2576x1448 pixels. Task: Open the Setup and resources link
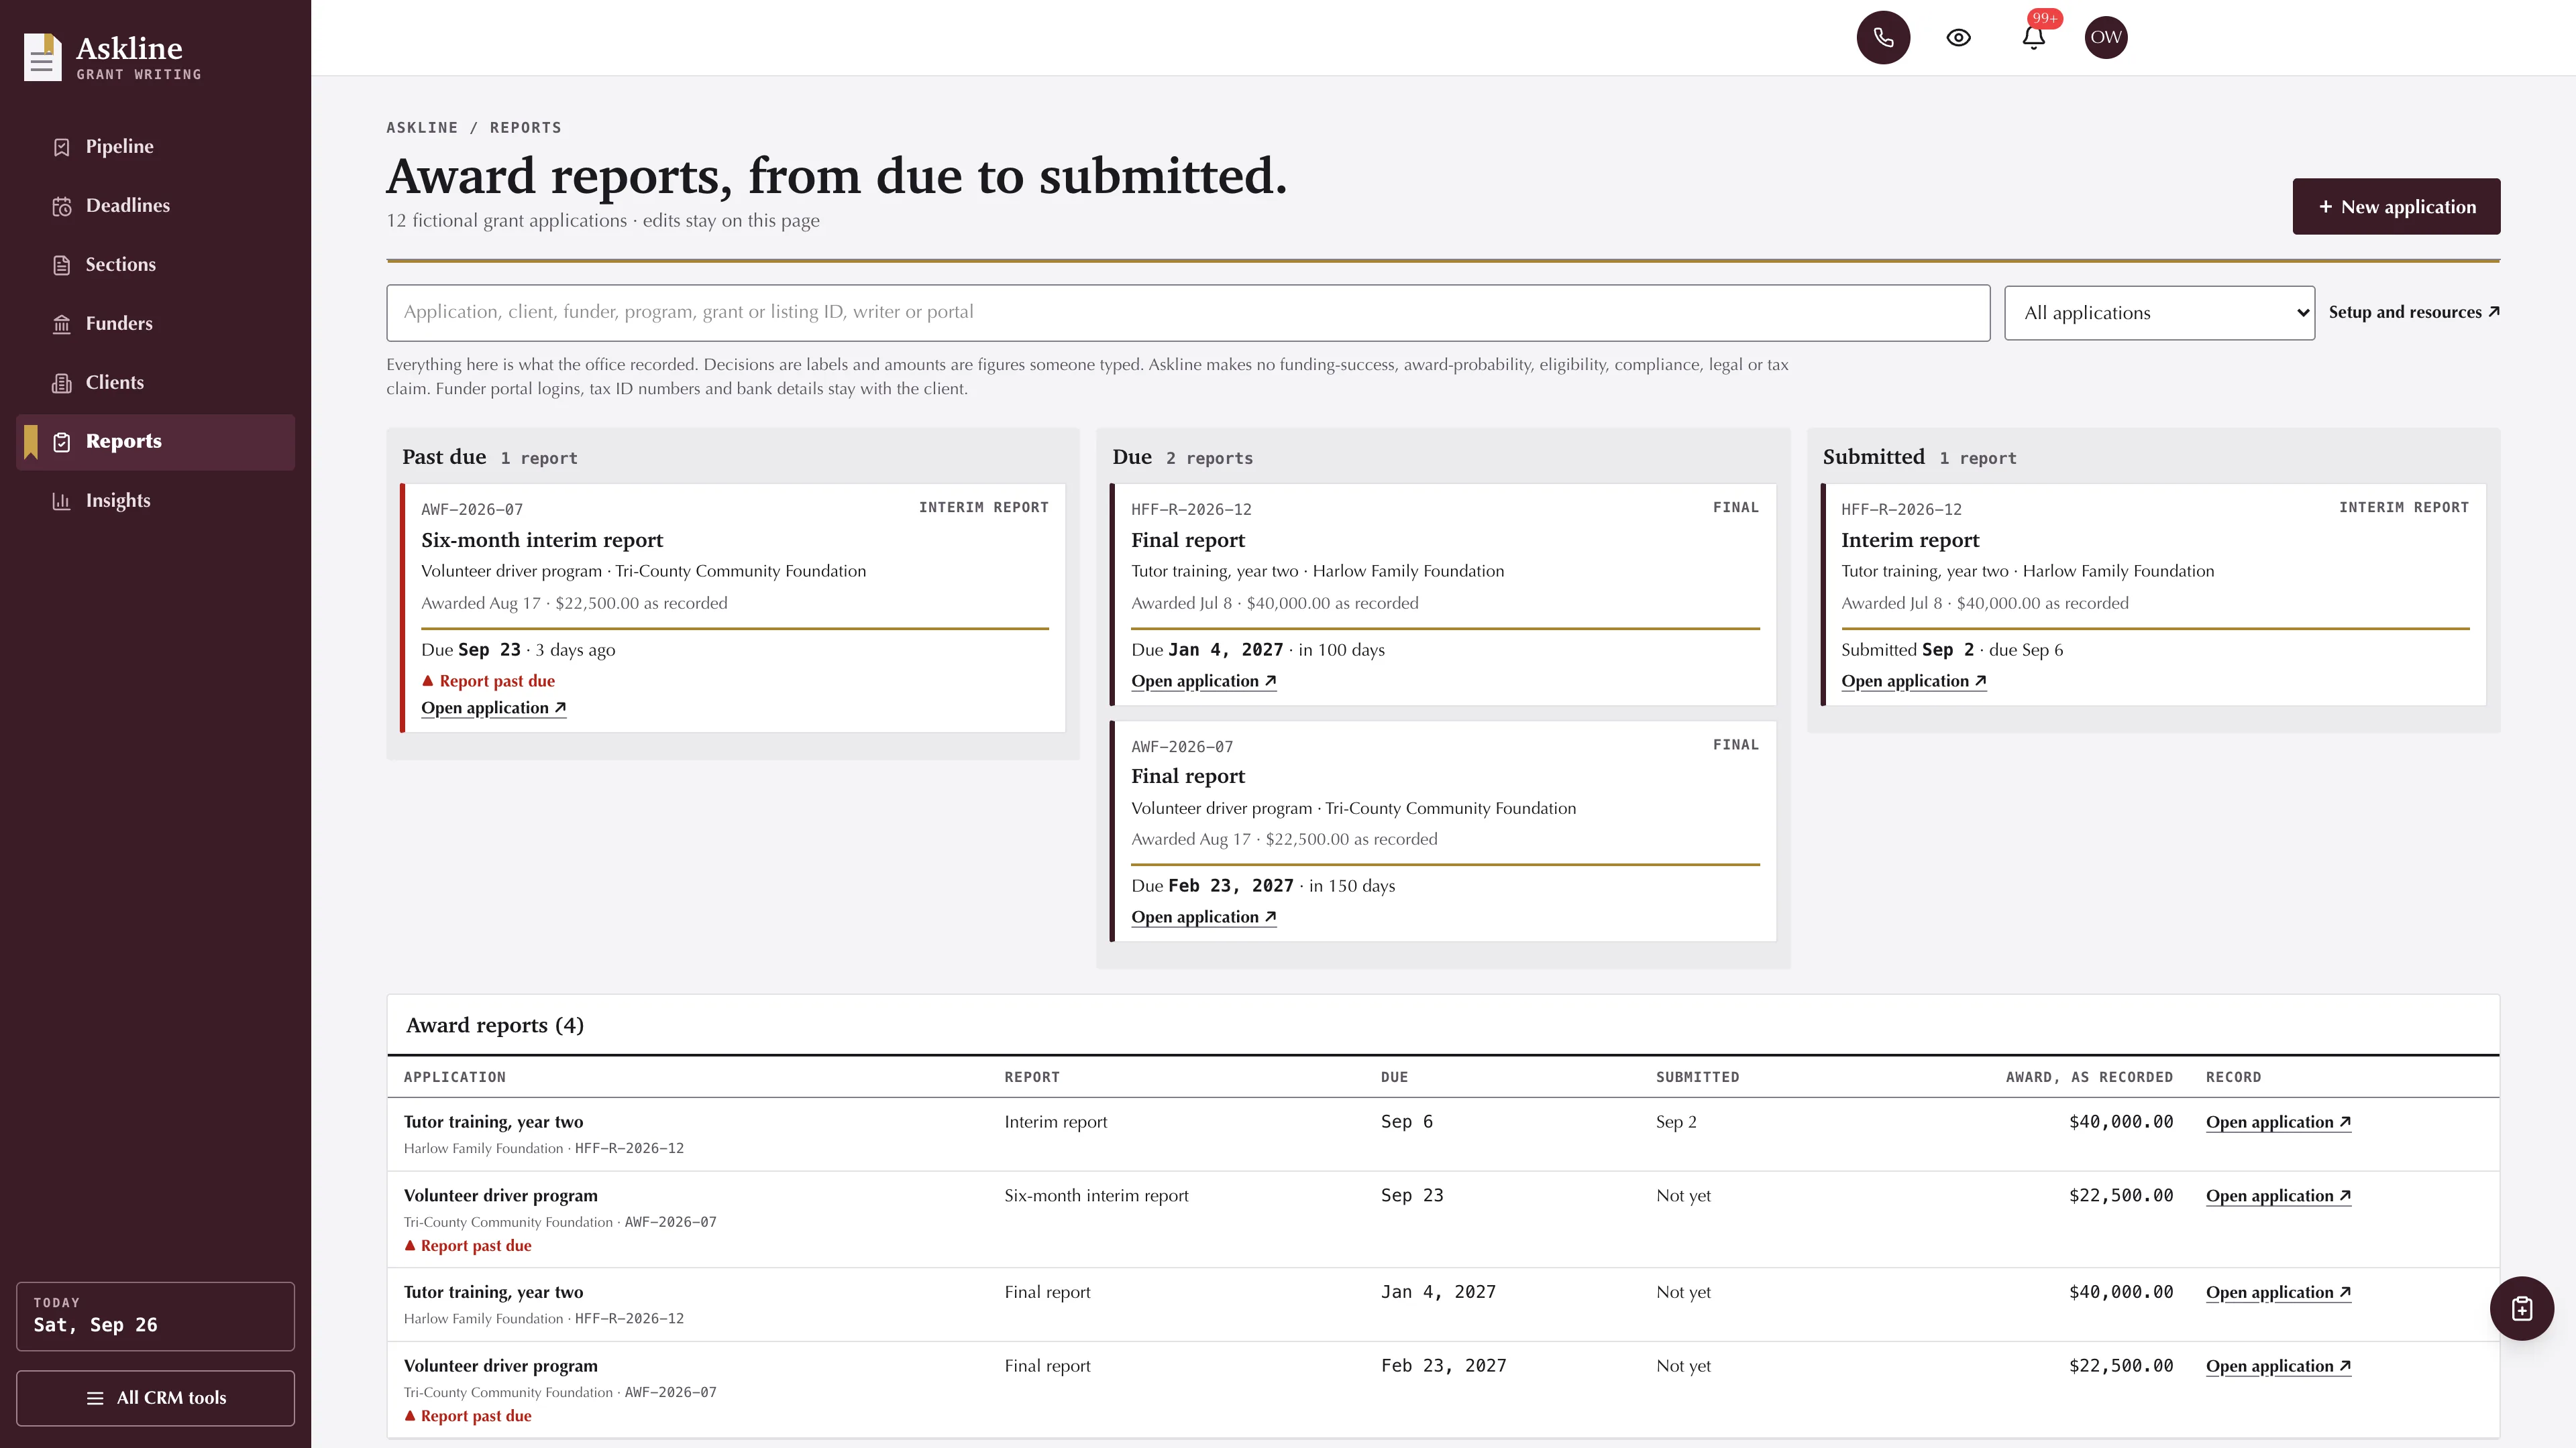(x=2414, y=312)
